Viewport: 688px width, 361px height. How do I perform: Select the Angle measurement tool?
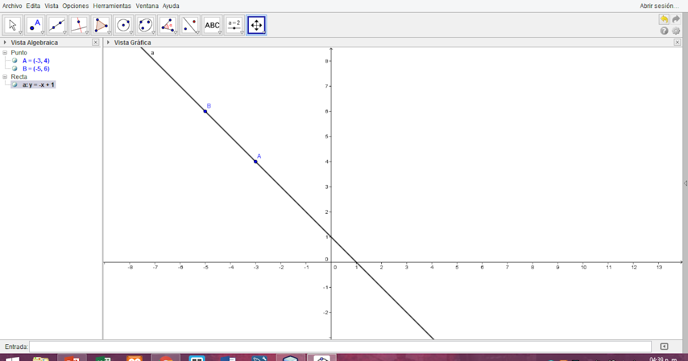pyautogui.click(x=166, y=23)
